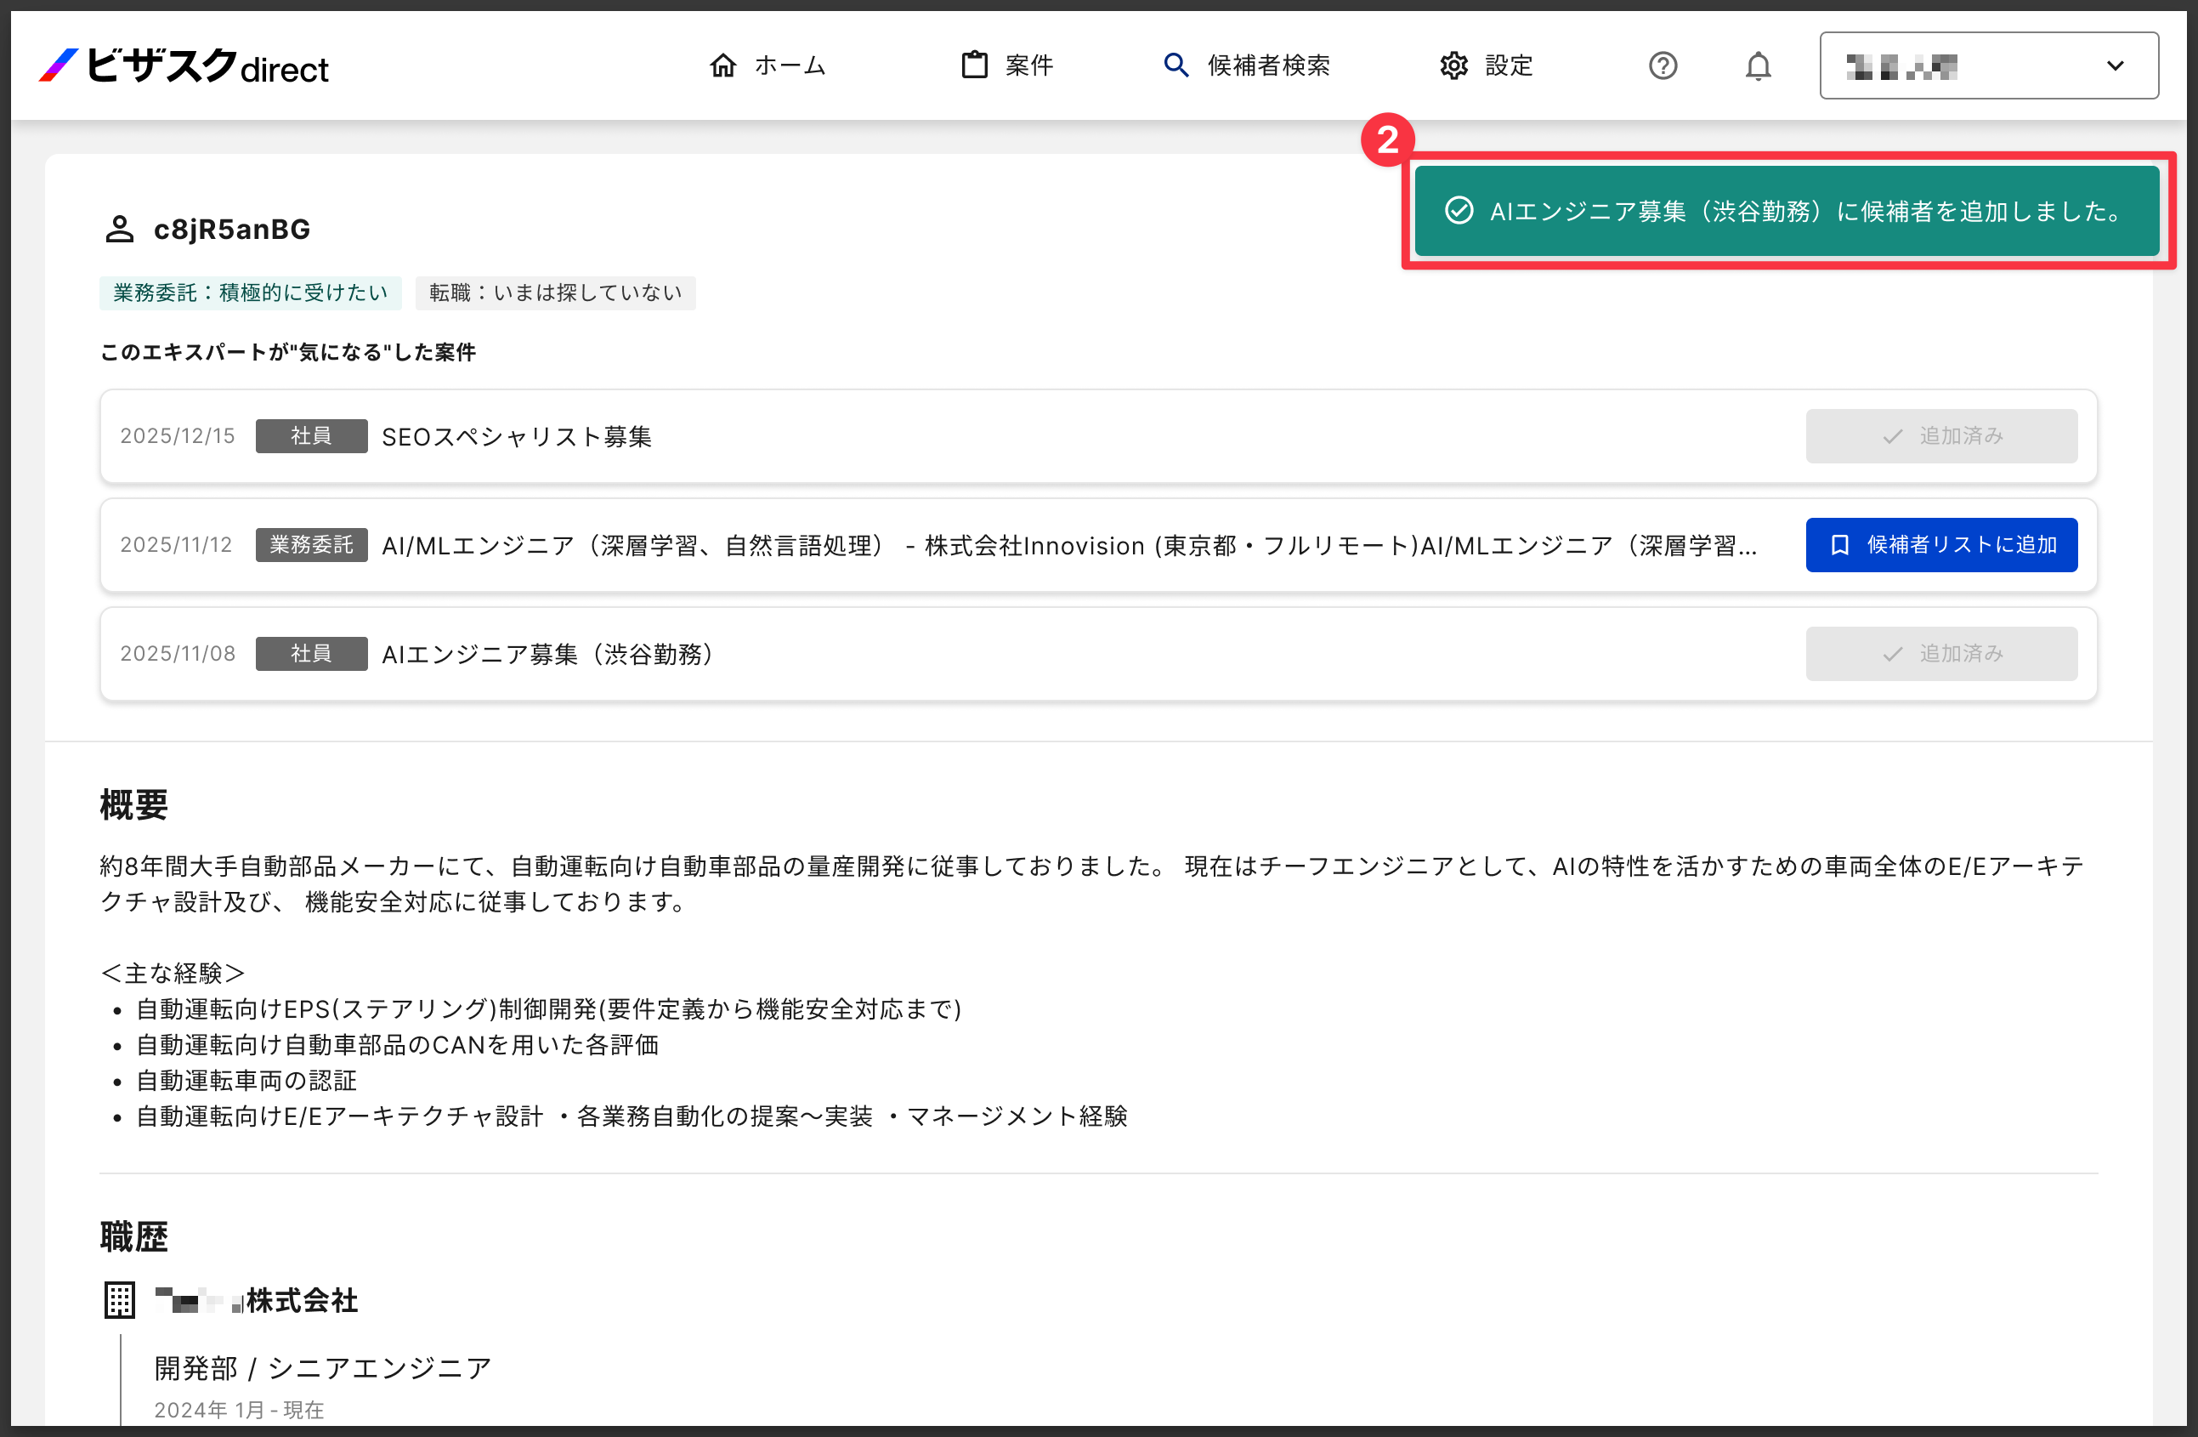Screen dimensions: 2198x1437
Task: Click the 業務委託 badge on AI/ML row
Action: pos(311,545)
